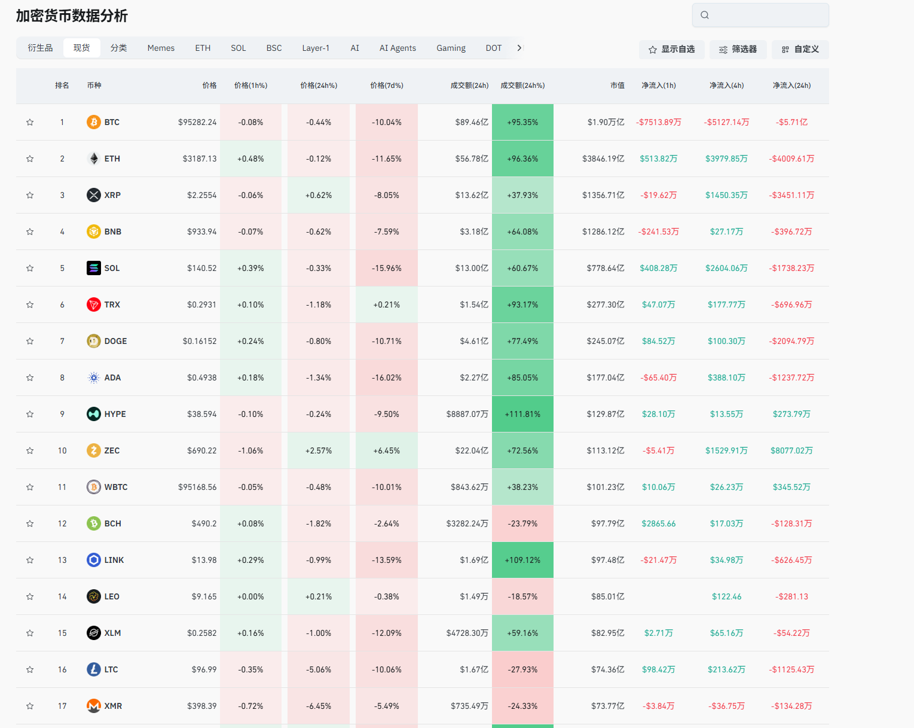Screen dimensions: 914x728
Task: Click the DOGE coin icon
Action: point(94,341)
